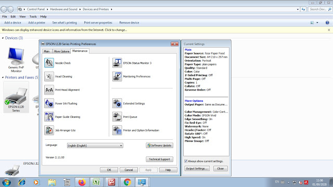Open Windows Media Player taskbar icon
Screen dimensions: 333x187
[x=36, y=182]
